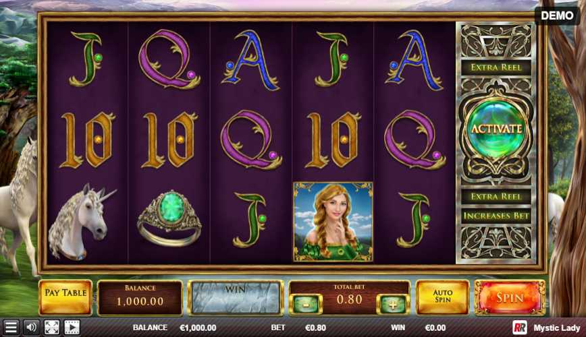The width and height of the screenshot is (586, 337).
Task: Click the mystic lady portrait symbol
Action: pos(333,222)
